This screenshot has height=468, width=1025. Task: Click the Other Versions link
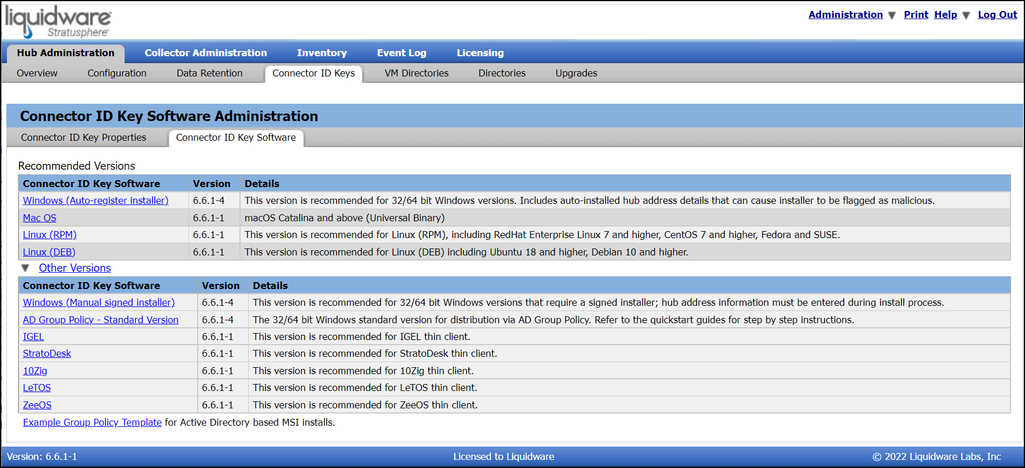point(75,268)
